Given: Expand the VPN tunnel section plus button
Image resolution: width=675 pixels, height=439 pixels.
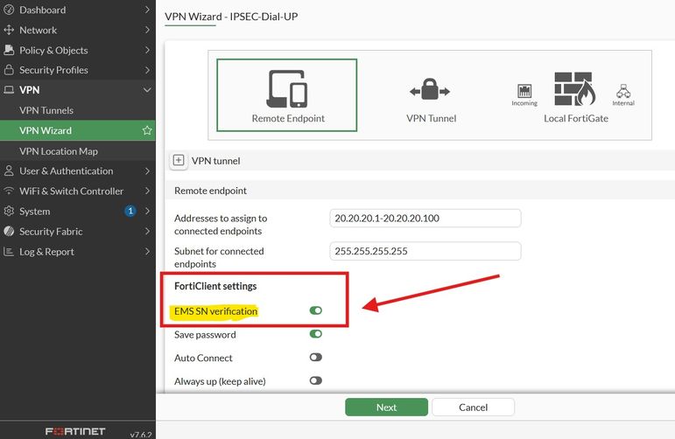Looking at the screenshot, I should click(x=179, y=160).
